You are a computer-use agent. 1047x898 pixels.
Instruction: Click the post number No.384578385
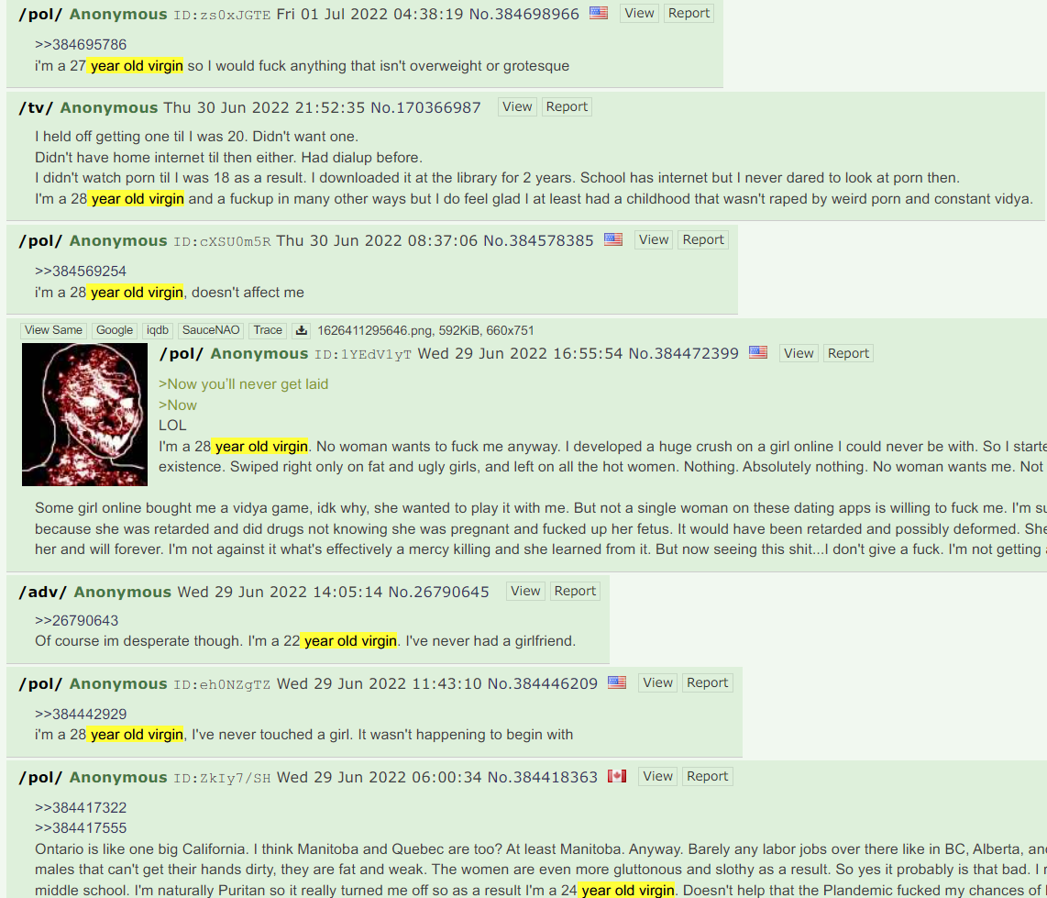(x=538, y=240)
